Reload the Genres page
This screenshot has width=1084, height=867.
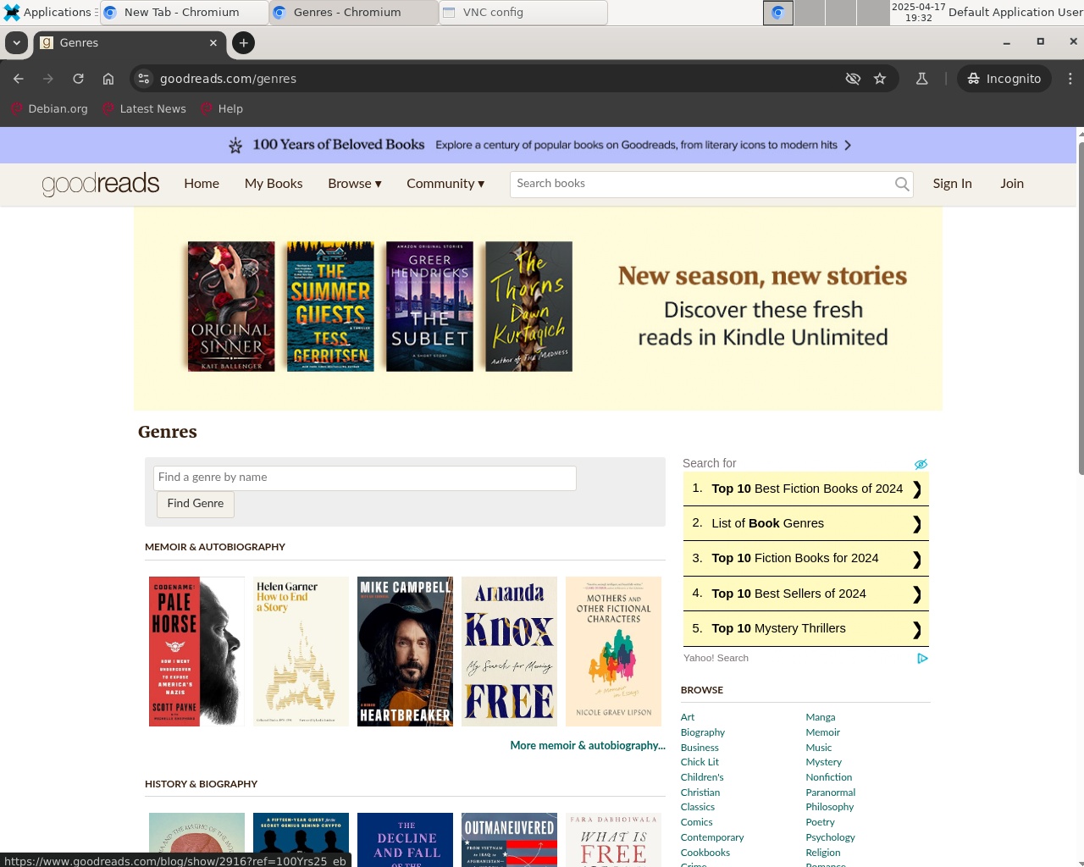78,78
